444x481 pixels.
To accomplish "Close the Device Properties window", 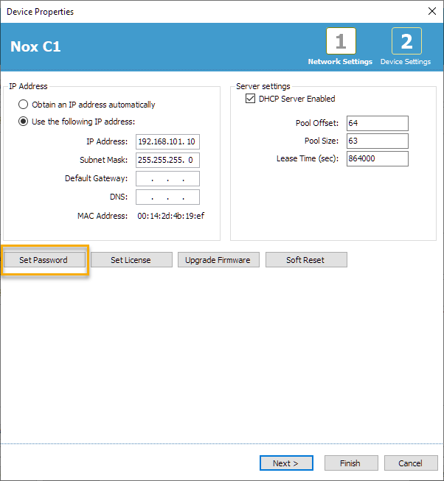I will pos(432,11).
